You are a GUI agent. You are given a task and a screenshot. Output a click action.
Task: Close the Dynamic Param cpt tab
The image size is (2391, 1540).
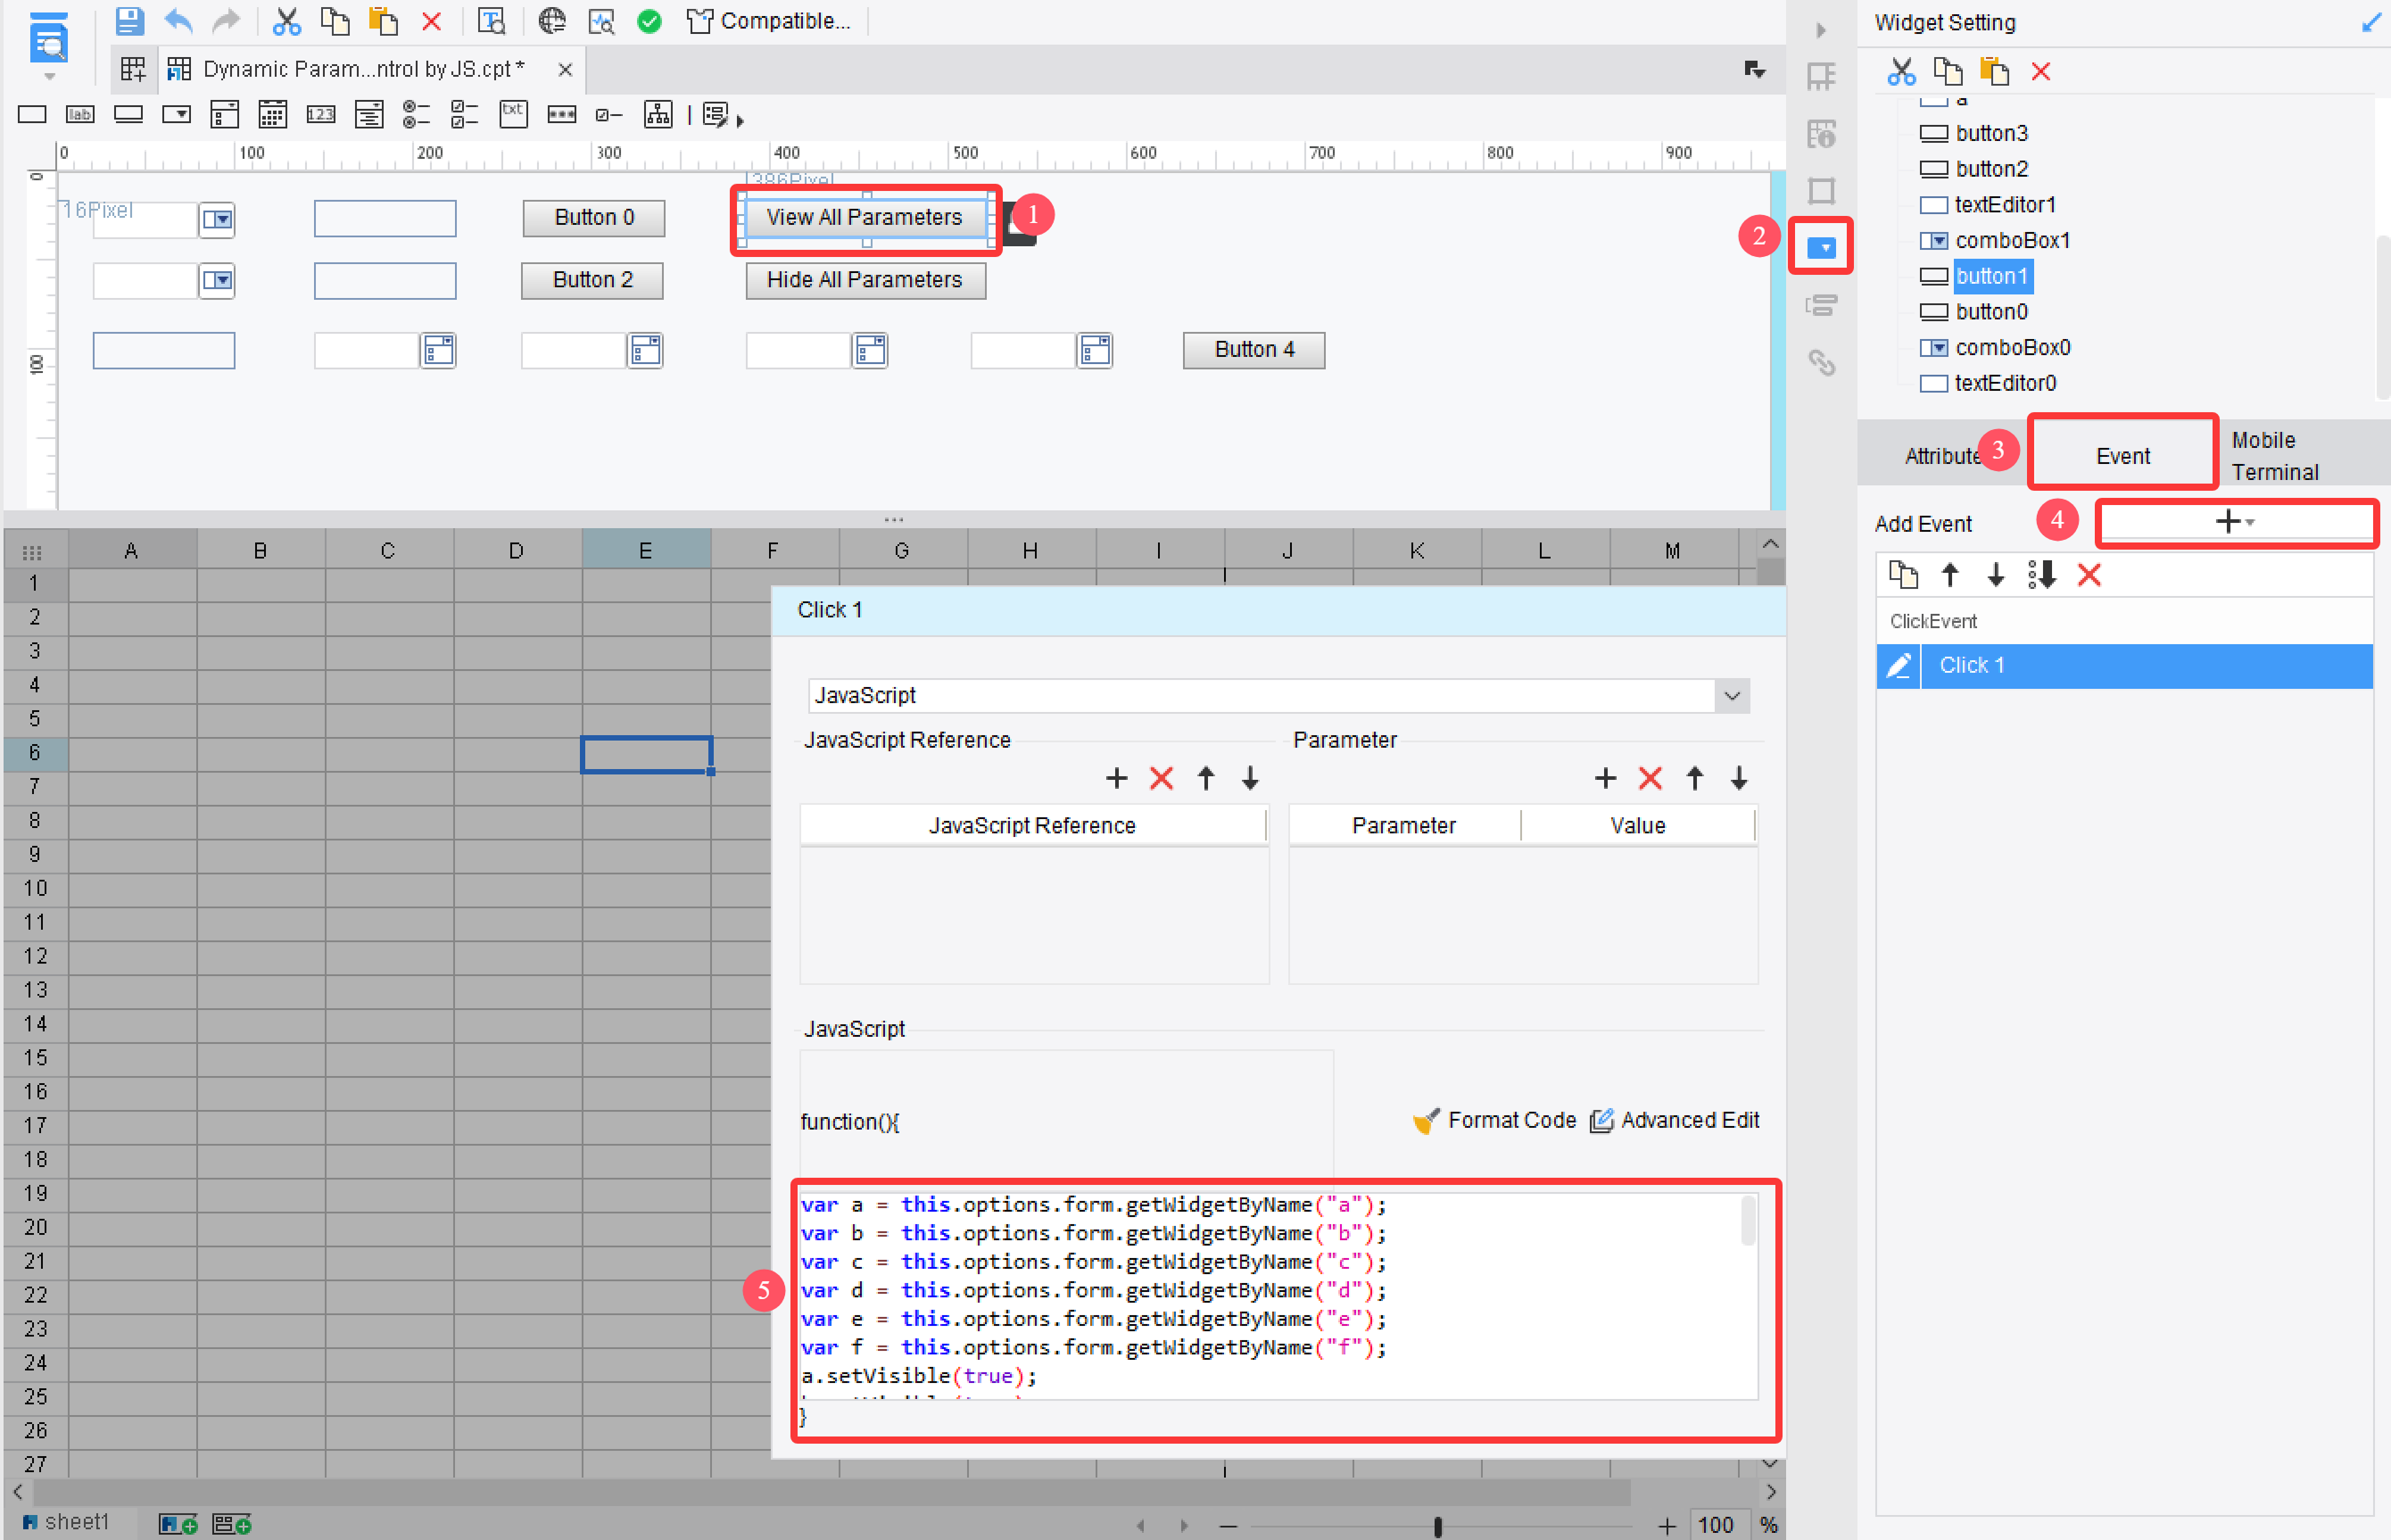[565, 69]
